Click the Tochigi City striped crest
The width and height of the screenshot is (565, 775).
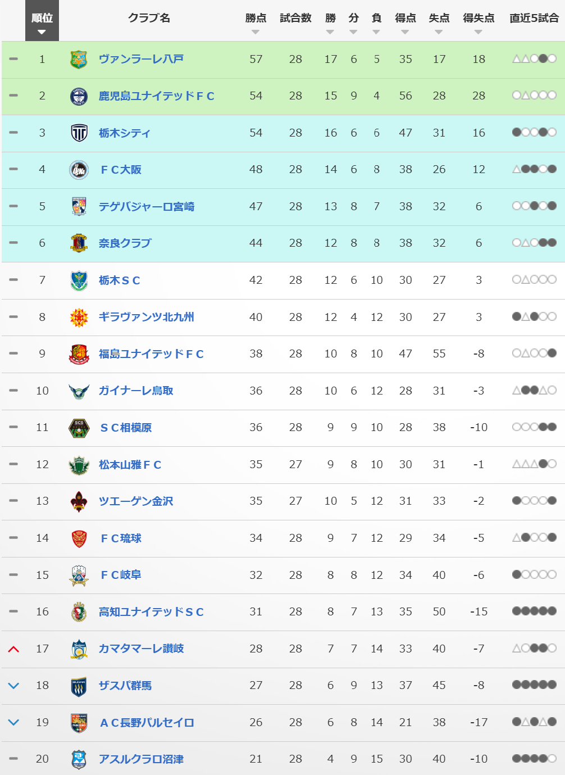point(79,133)
